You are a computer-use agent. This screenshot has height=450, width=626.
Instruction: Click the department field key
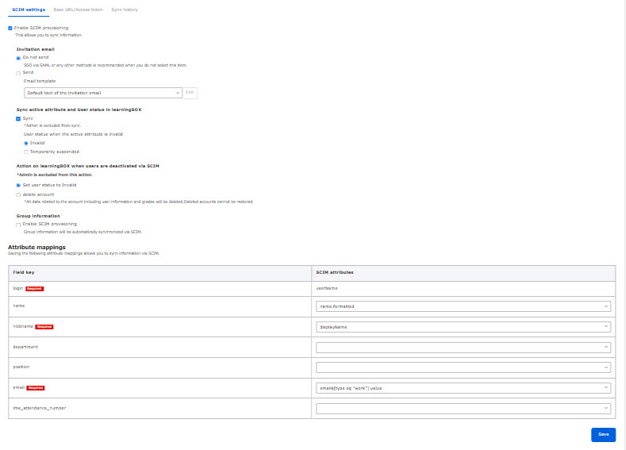(25, 347)
